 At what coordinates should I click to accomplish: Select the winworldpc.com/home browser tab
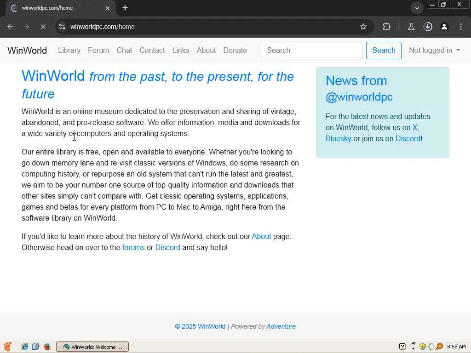pyautogui.click(x=60, y=8)
